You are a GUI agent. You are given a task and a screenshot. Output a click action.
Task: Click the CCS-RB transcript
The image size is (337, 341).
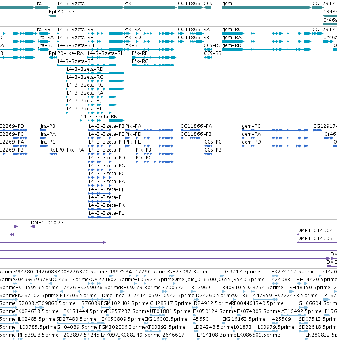[213, 53]
